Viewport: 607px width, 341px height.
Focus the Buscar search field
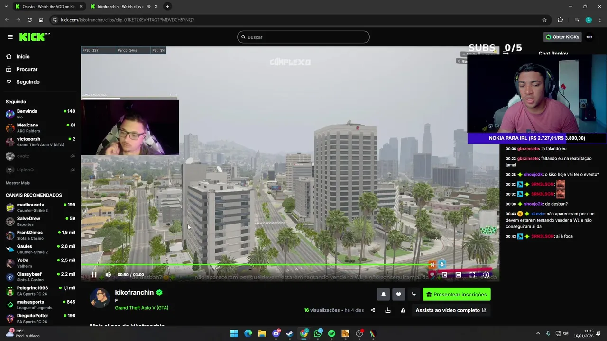click(x=303, y=37)
